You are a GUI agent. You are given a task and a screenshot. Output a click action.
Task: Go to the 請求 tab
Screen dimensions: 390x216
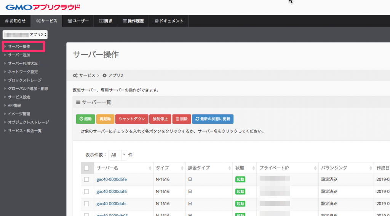[x=106, y=21]
